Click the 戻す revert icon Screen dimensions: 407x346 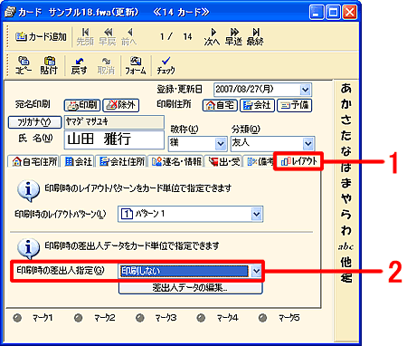pos(79,65)
